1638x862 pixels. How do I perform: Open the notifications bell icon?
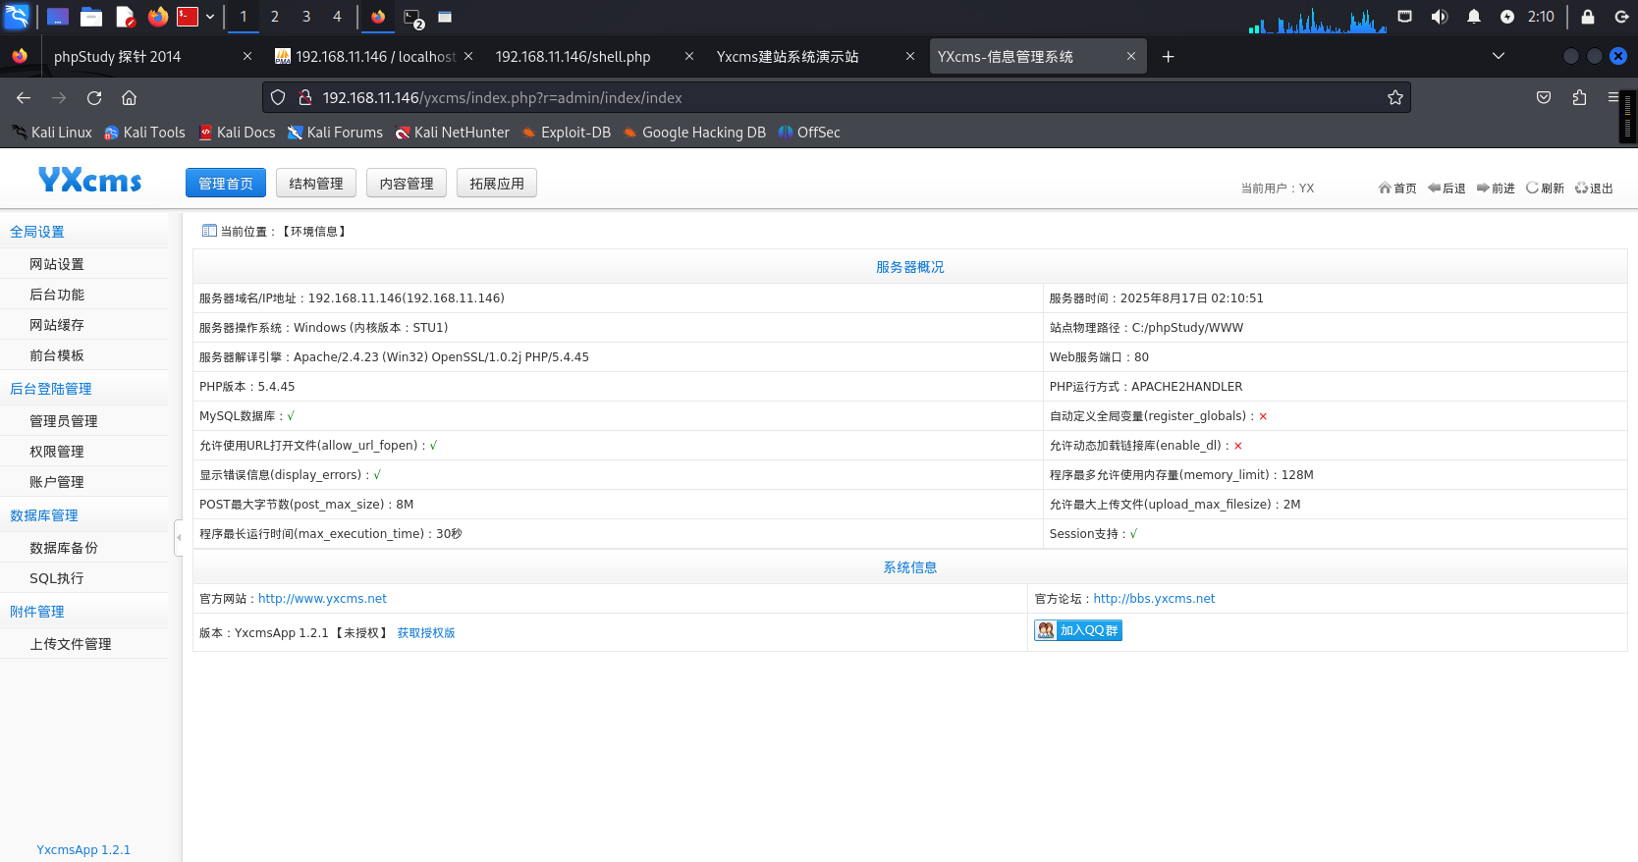[1474, 17]
